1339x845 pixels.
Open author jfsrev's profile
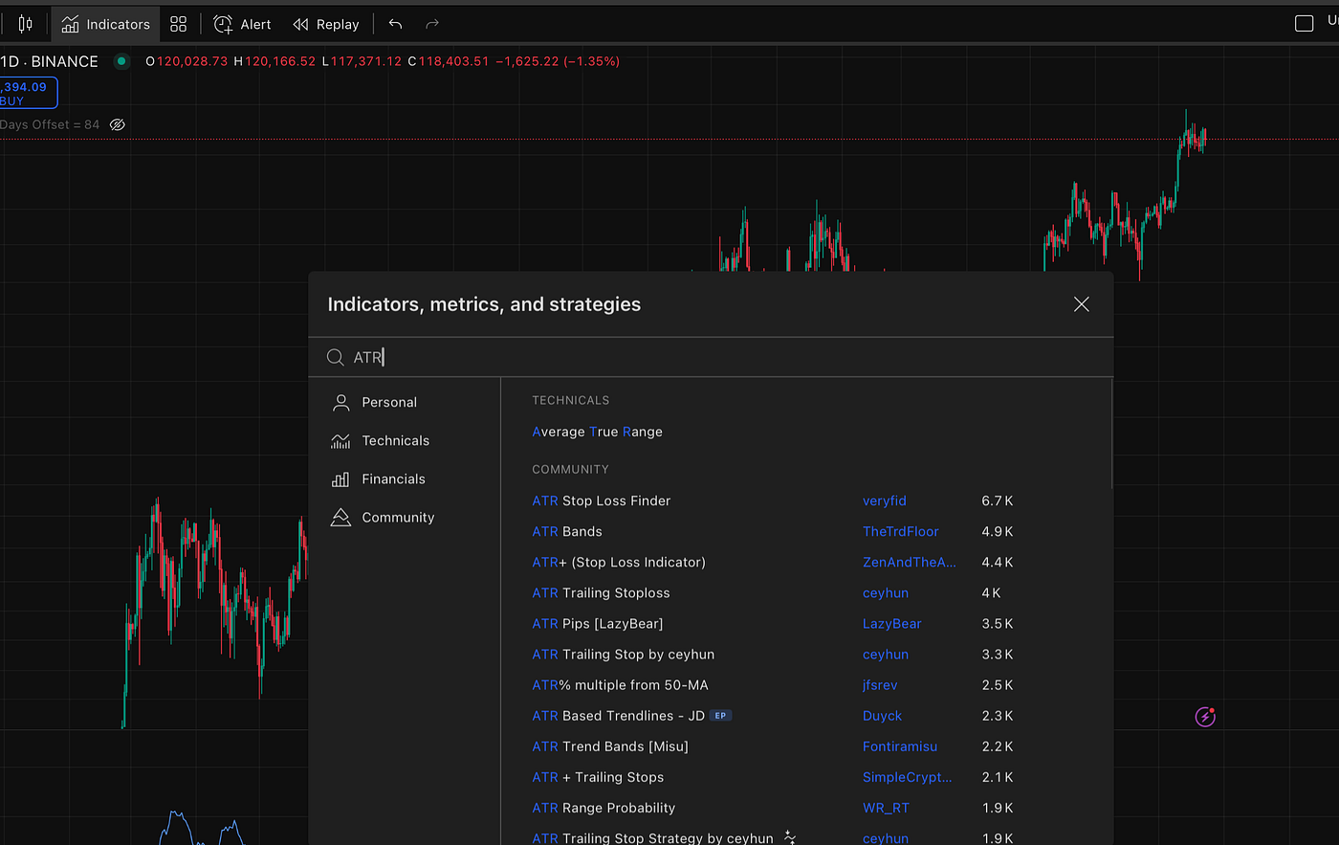880,684
